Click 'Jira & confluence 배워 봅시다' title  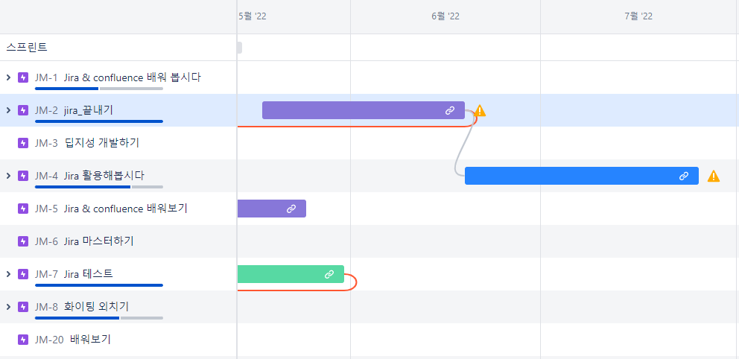click(133, 77)
